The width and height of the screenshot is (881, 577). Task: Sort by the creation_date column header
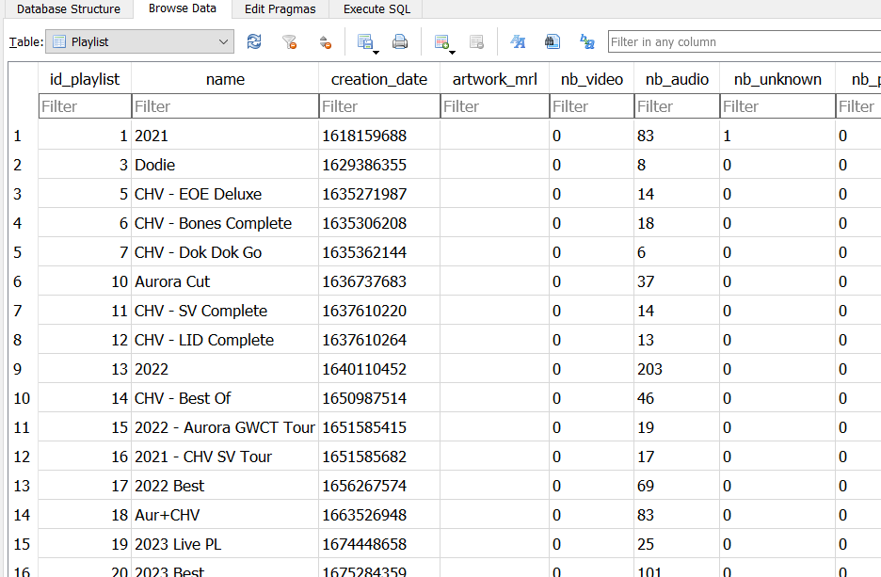[378, 79]
